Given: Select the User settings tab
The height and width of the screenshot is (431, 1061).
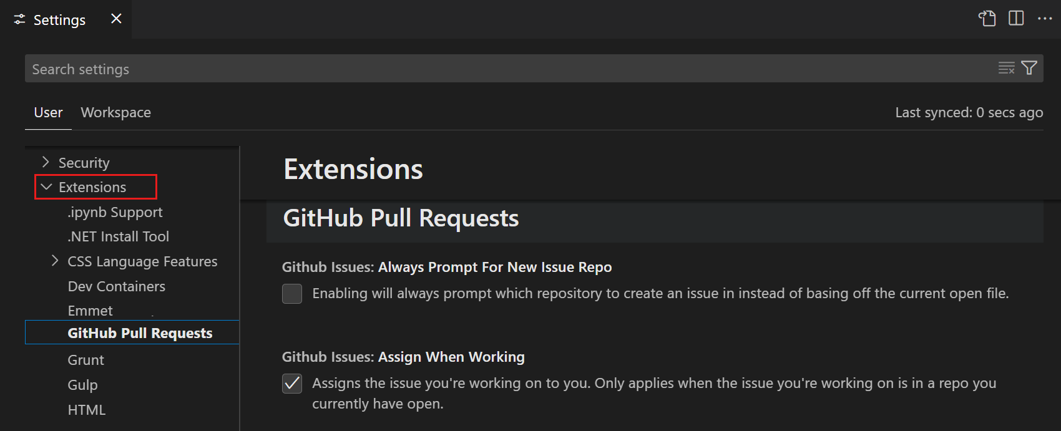Looking at the screenshot, I should (47, 112).
